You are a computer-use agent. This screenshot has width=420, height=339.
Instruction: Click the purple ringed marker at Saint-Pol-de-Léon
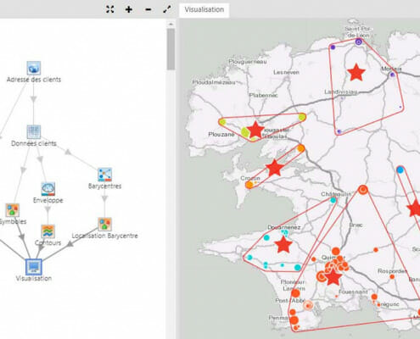(x=358, y=42)
